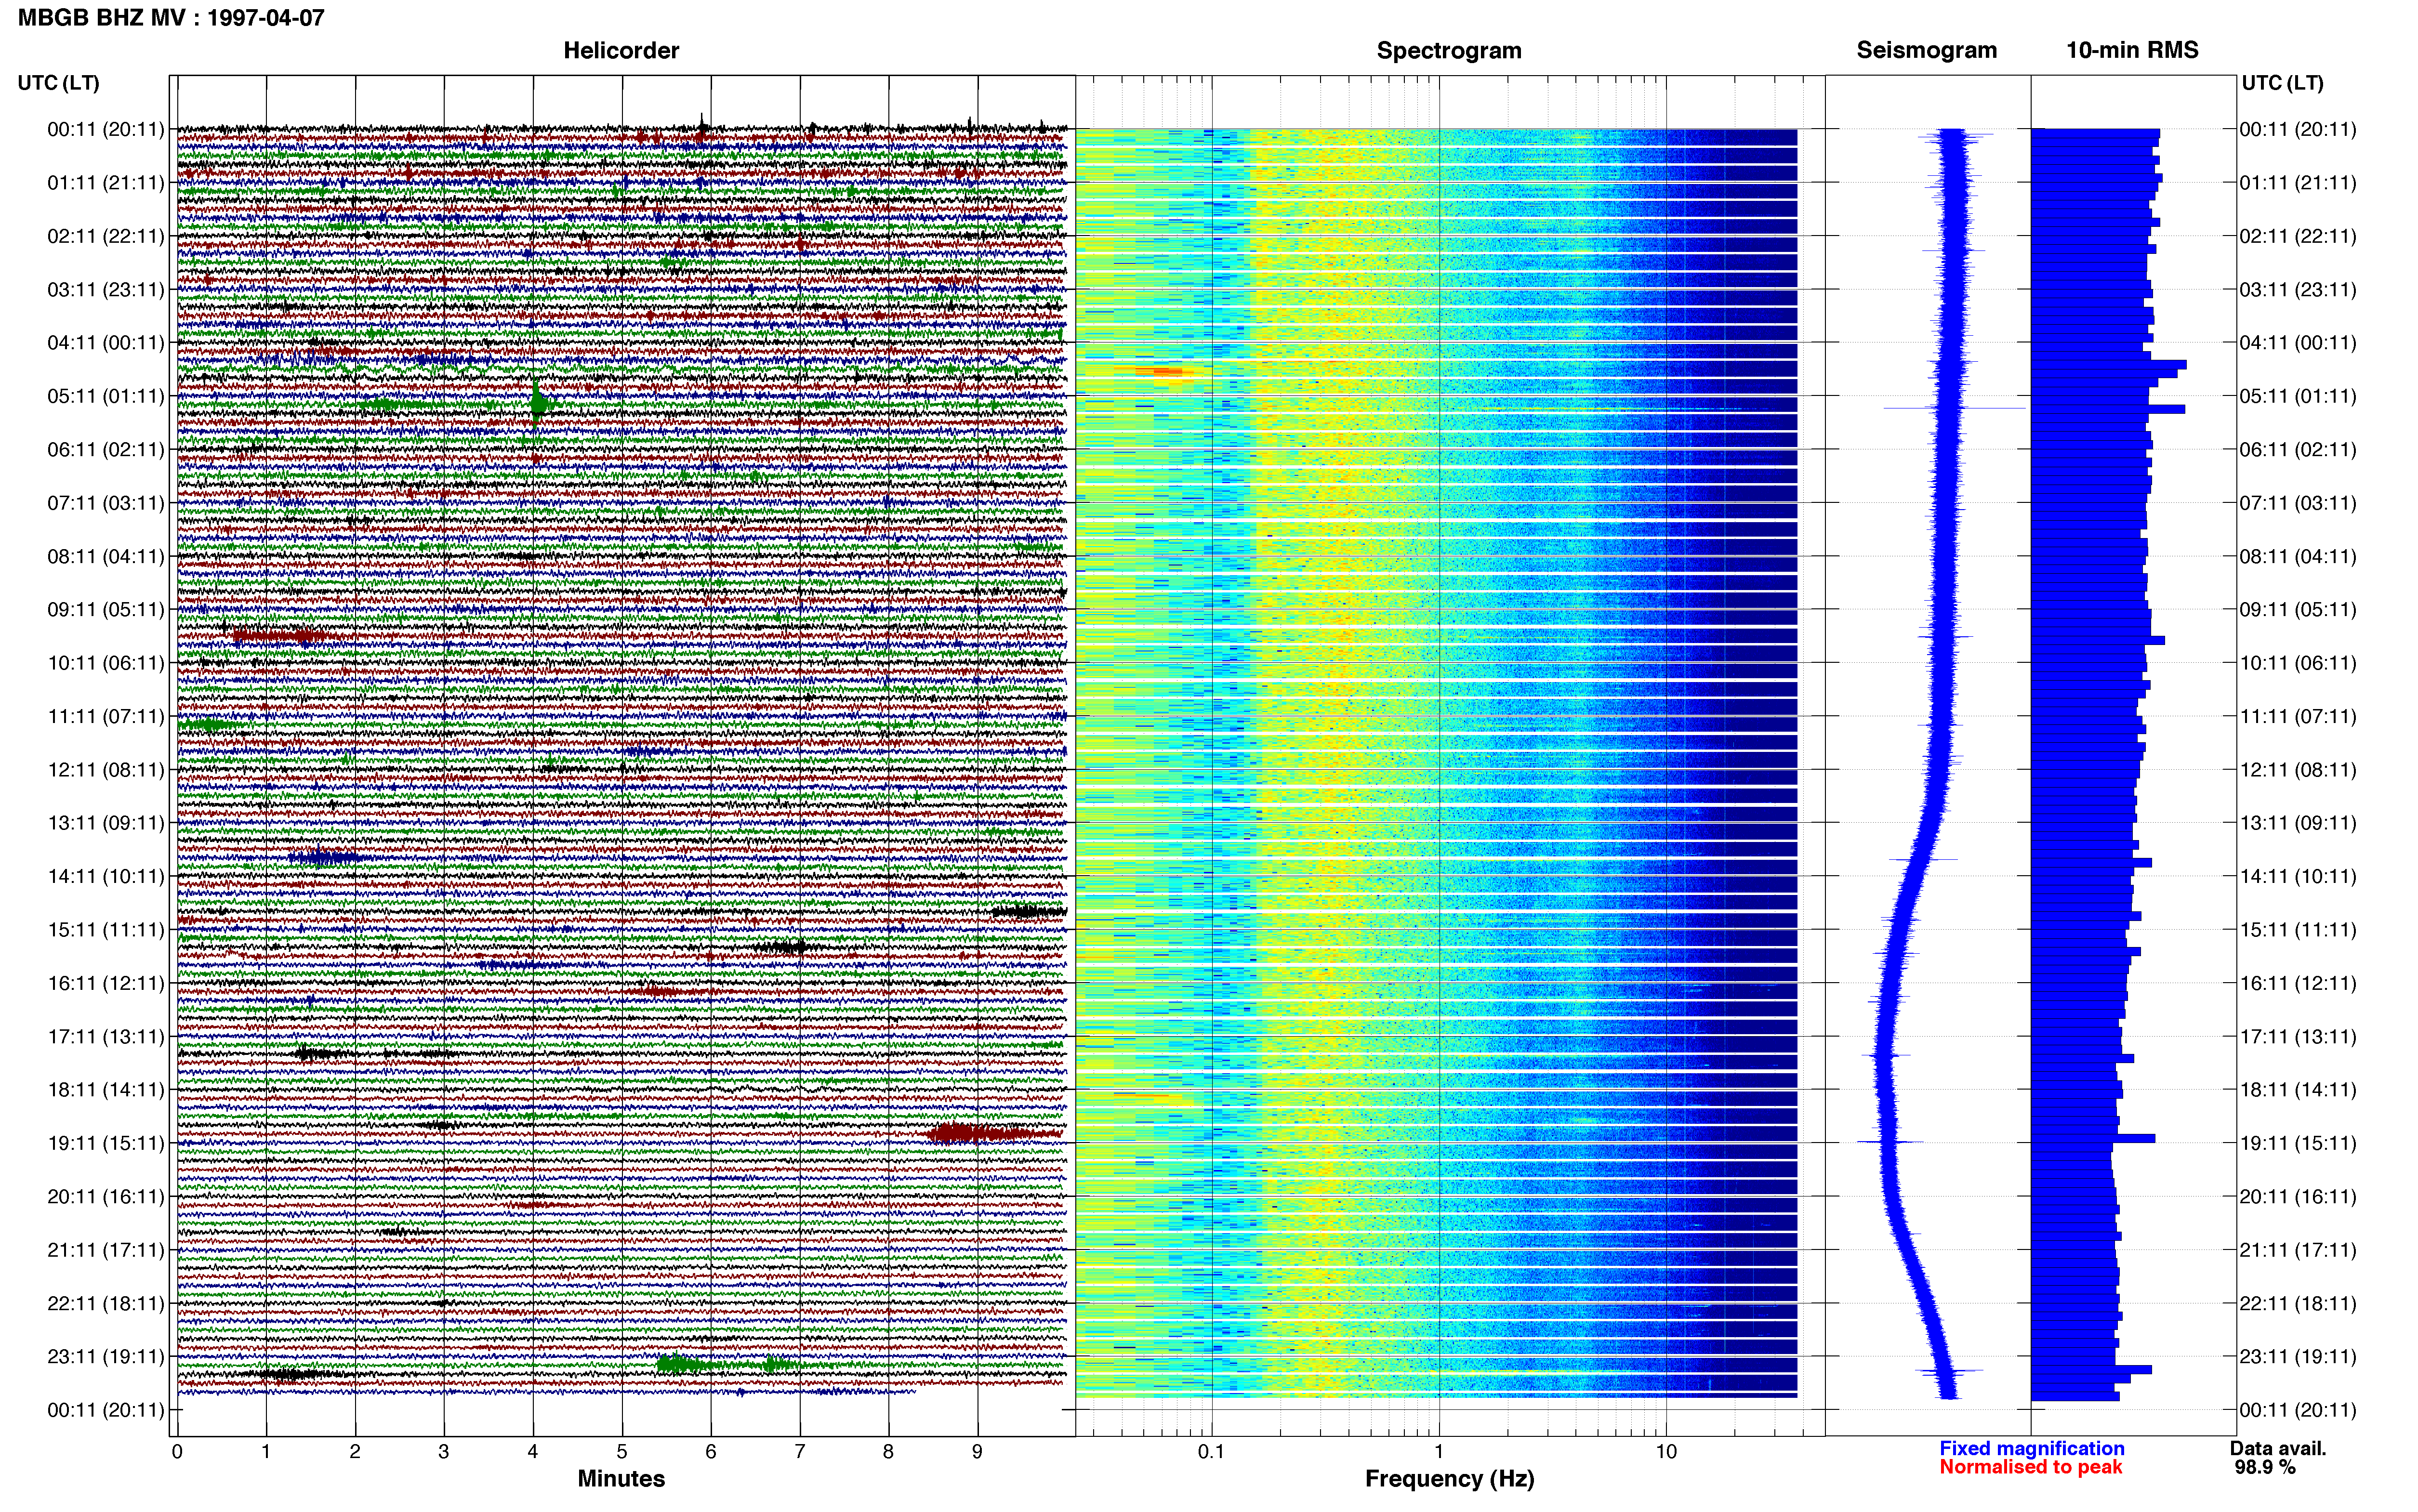Click the '10' frequency tick label
The width and height of the screenshot is (2418, 1512).
[x=1666, y=1452]
